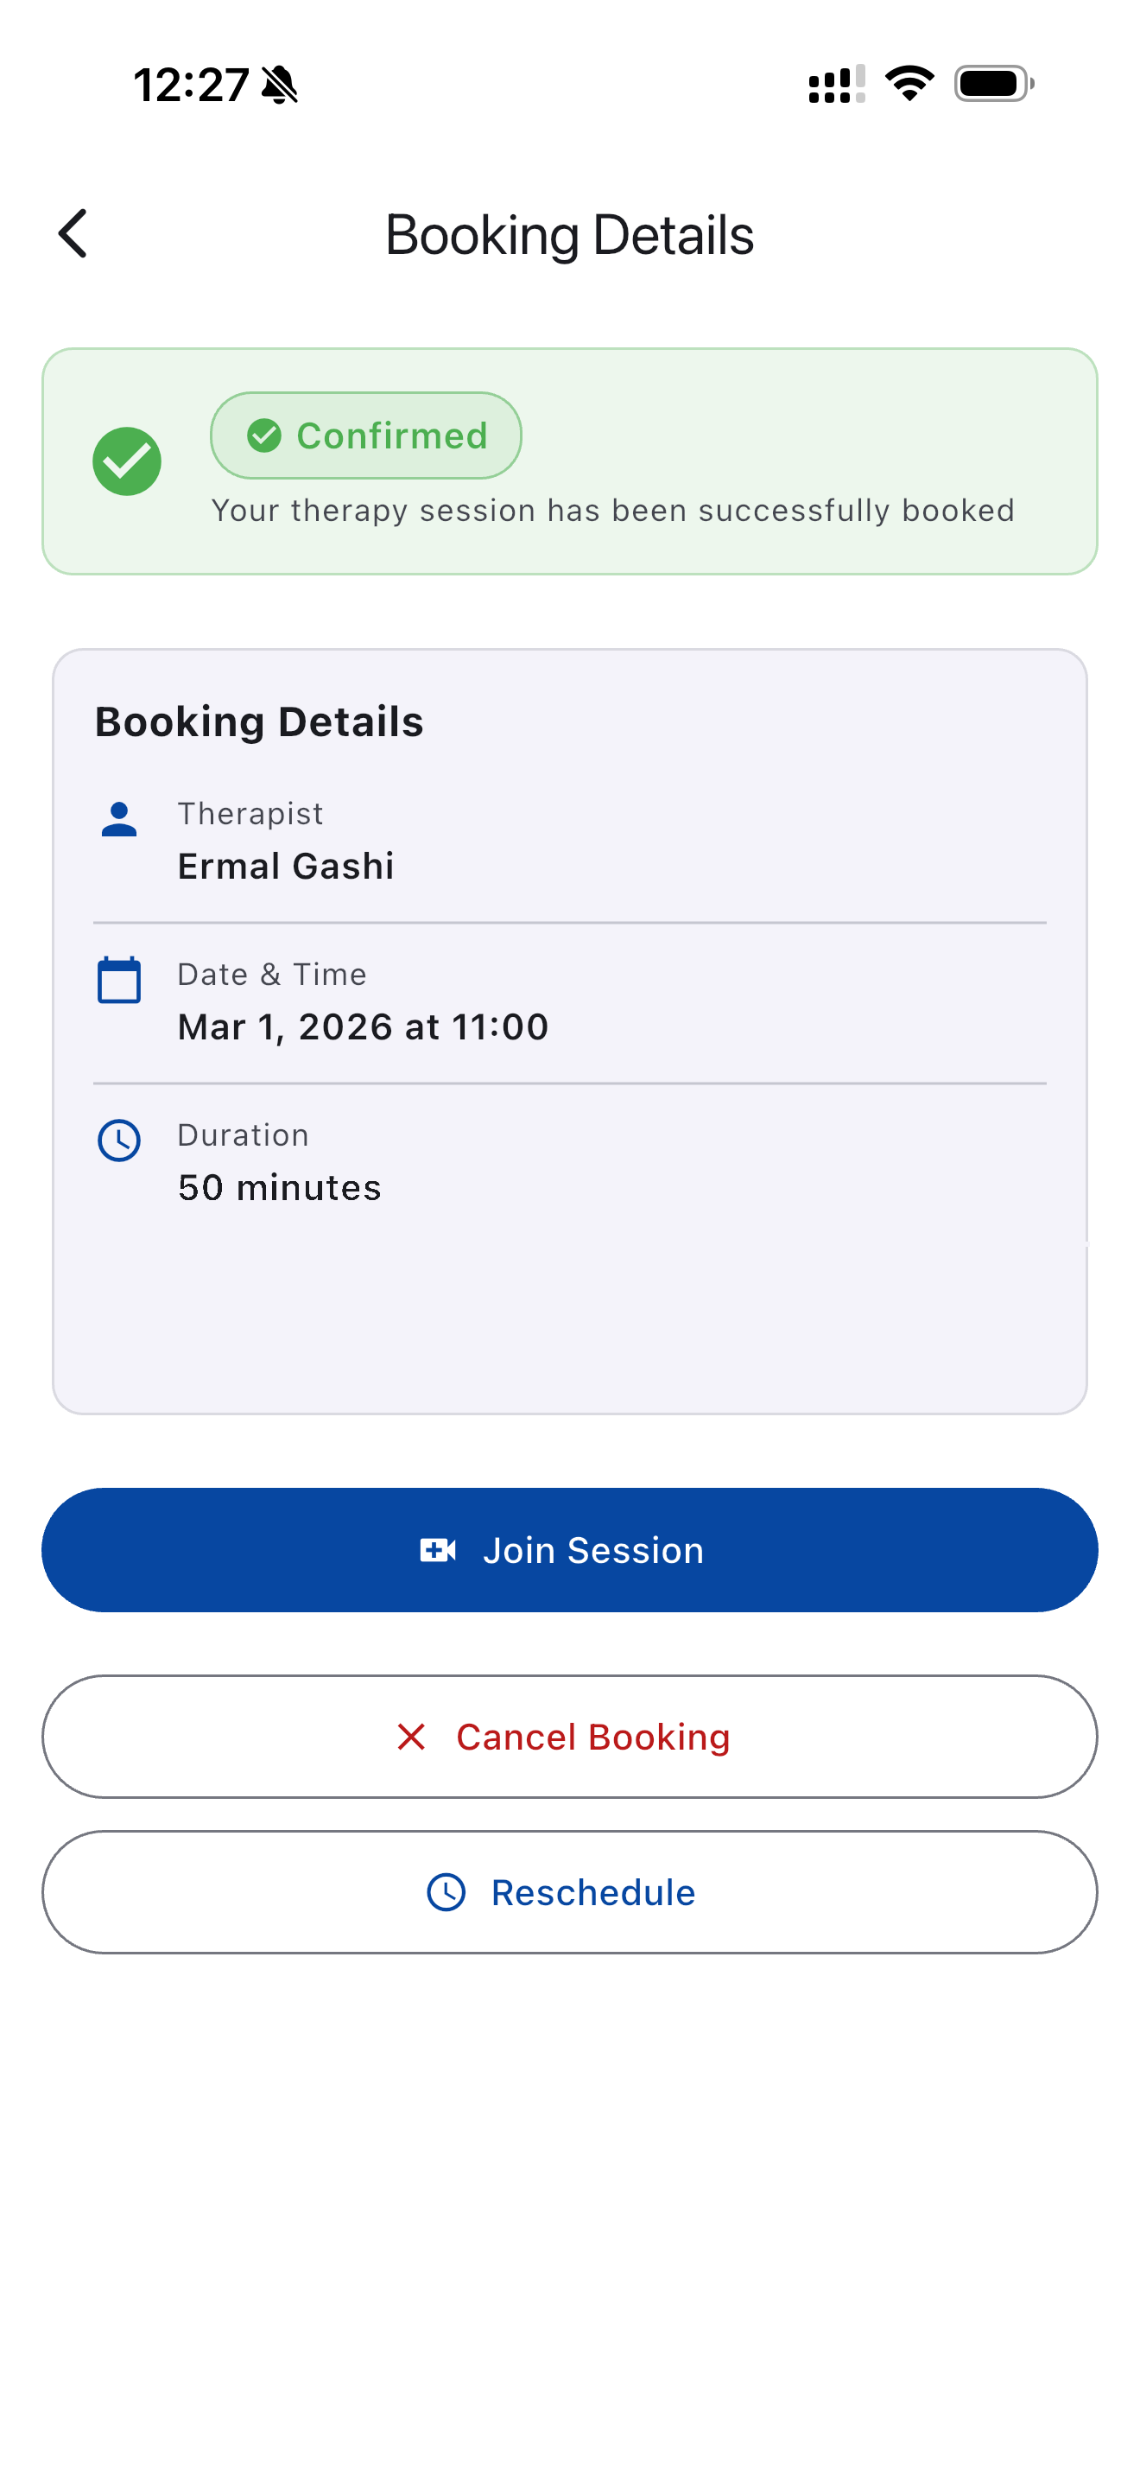Select therapist name Ermal Gashi
The height and width of the screenshot is (2478, 1140).
pyautogui.click(x=286, y=867)
